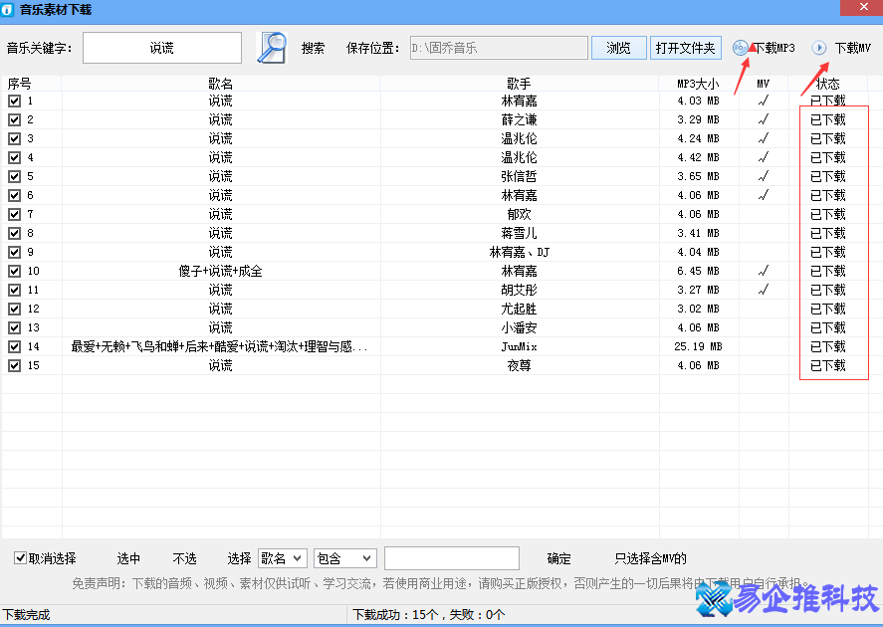Uncheck the row for 夜尊's song
Image resolution: width=883 pixels, height=627 pixels.
coord(14,365)
